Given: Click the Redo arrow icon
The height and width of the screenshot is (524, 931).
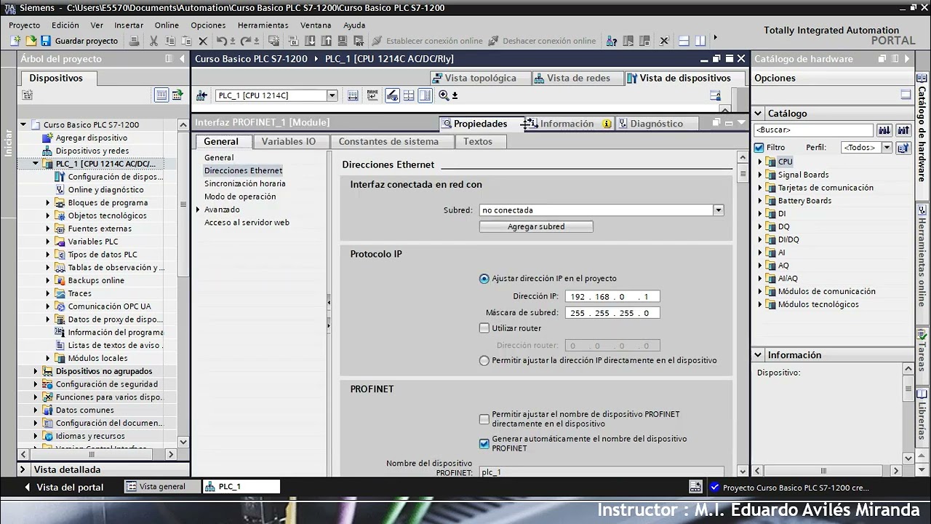Looking at the screenshot, I should click(247, 41).
